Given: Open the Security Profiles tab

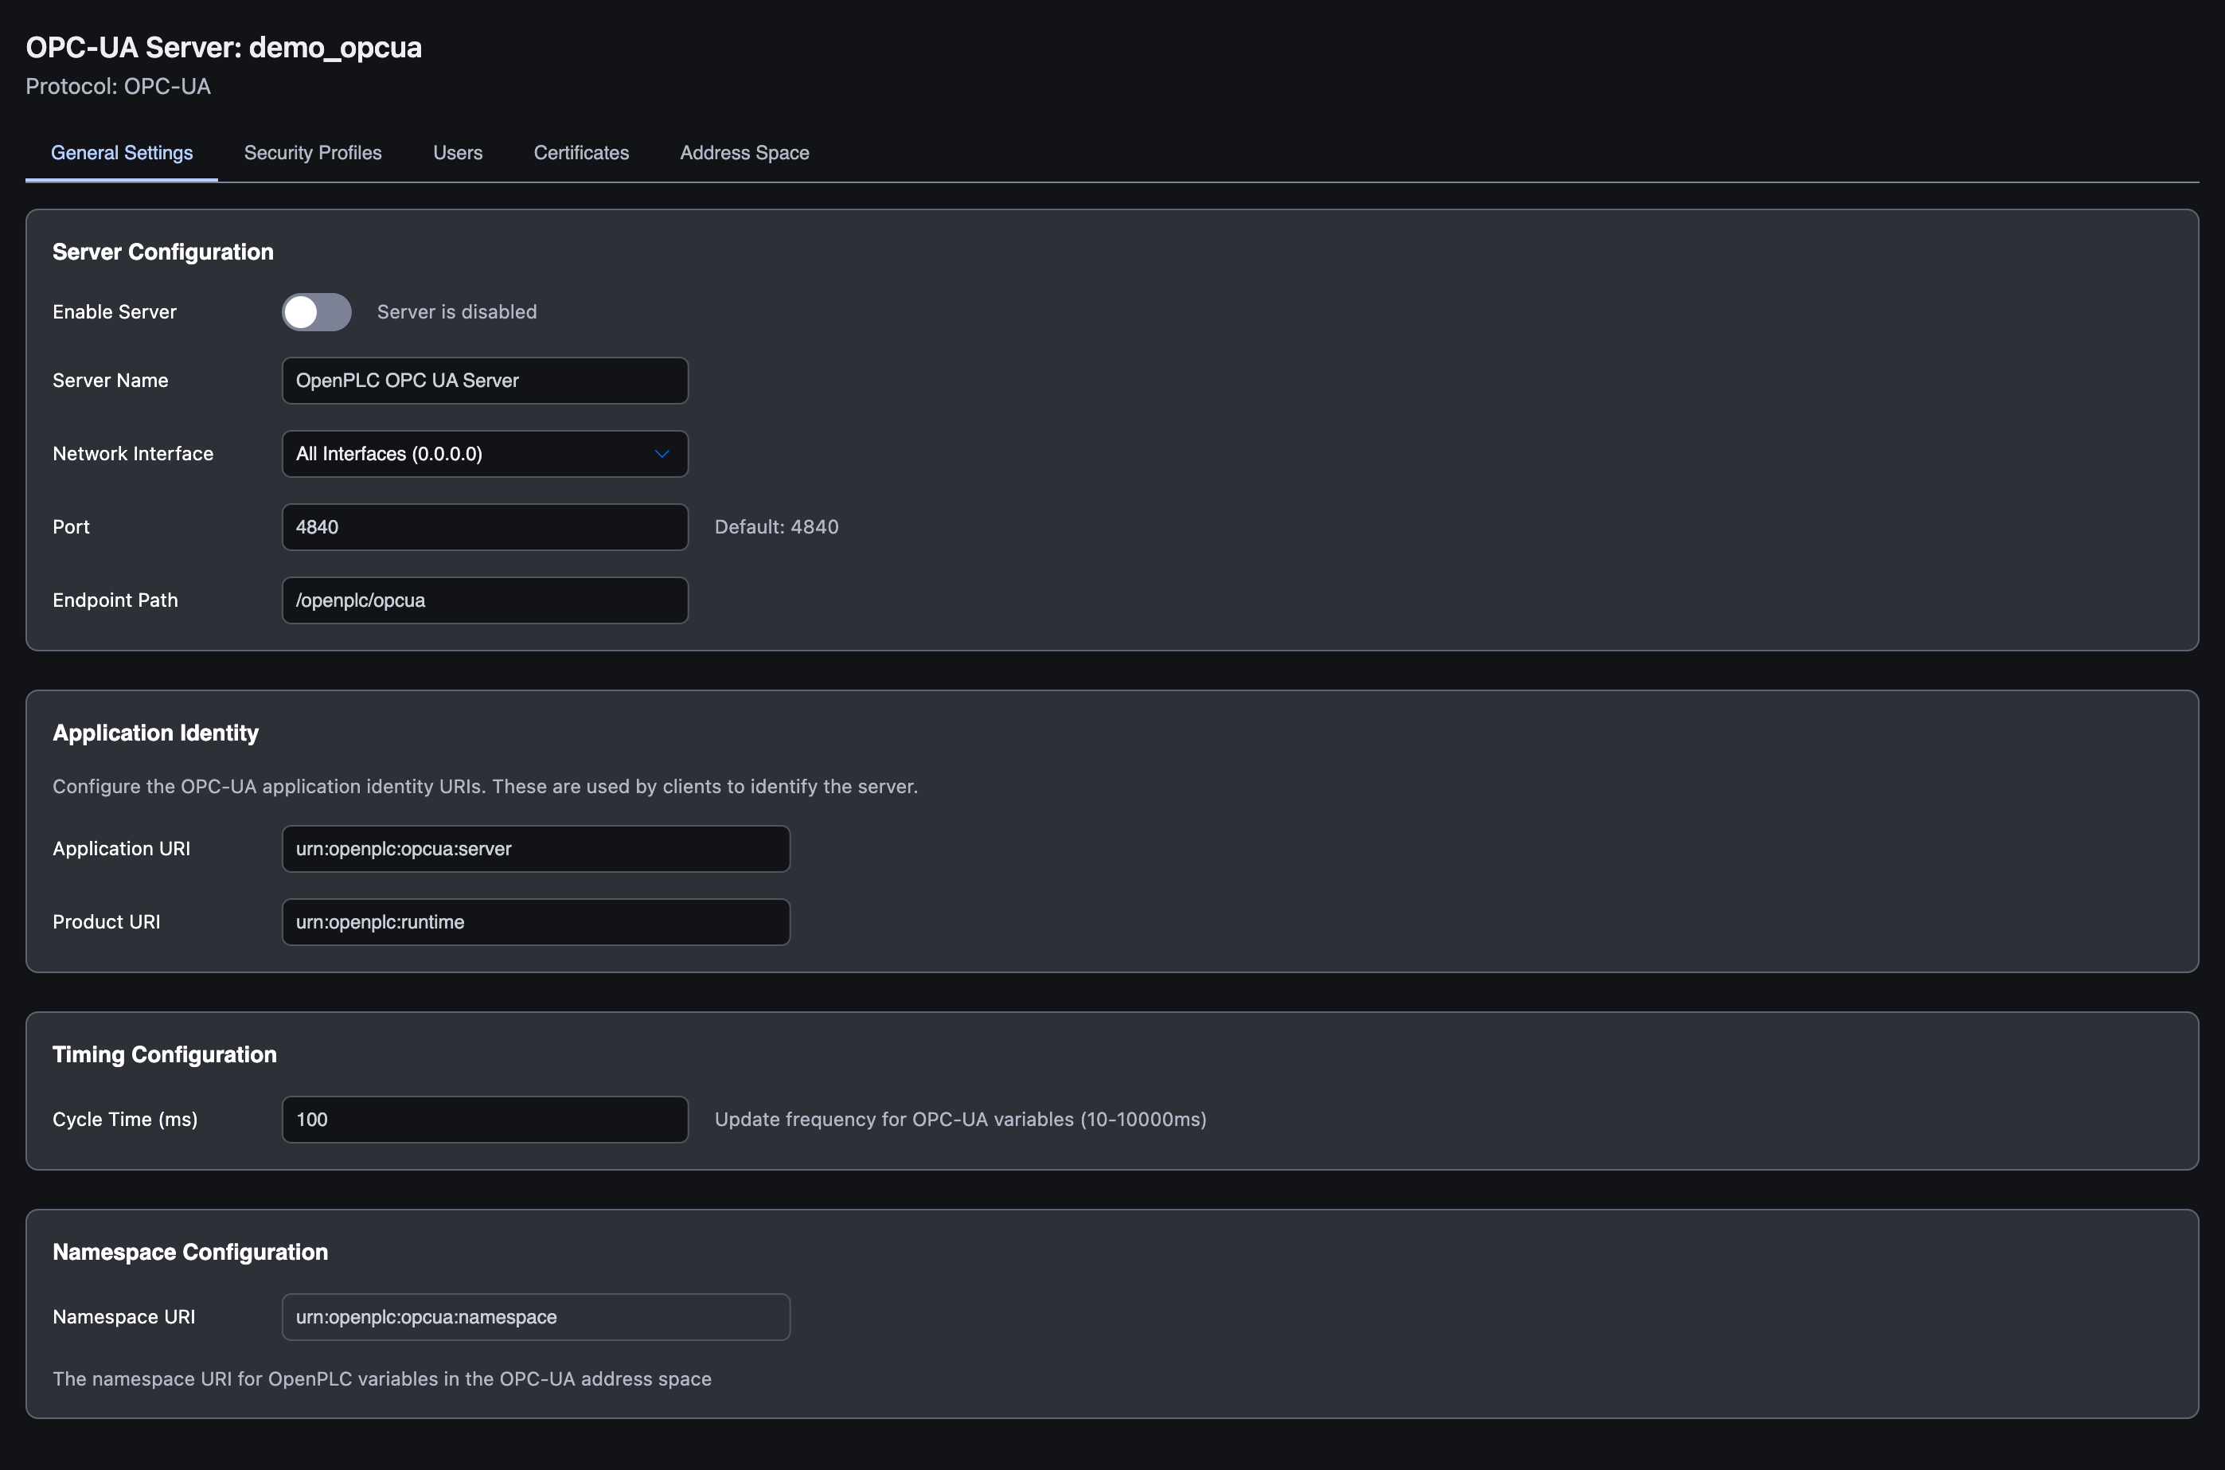Looking at the screenshot, I should tap(313, 153).
